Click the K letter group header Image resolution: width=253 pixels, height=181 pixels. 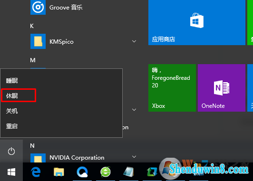click(x=32, y=26)
